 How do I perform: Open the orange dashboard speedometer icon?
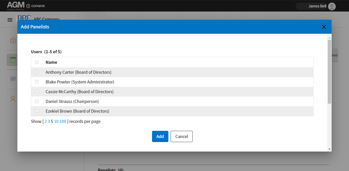click(x=13, y=41)
